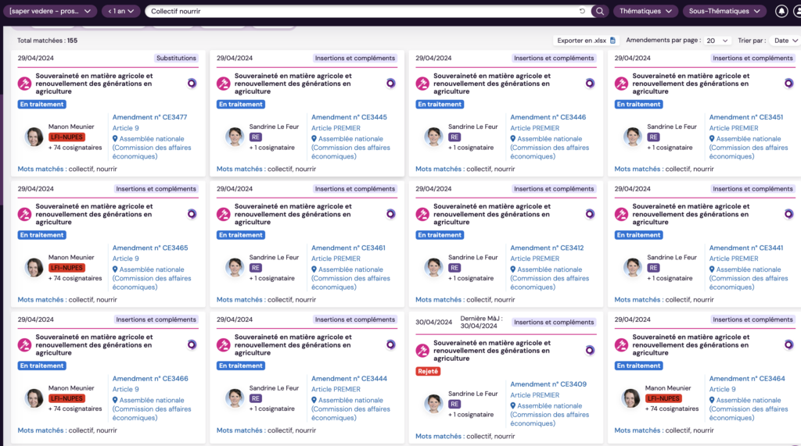
Task: Click the location pin on amendment CE3409
Action: coord(513,406)
